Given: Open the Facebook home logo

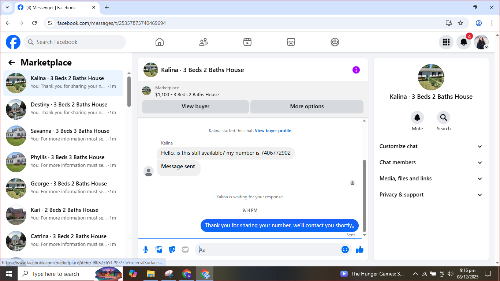Looking at the screenshot, I should (x=13, y=42).
